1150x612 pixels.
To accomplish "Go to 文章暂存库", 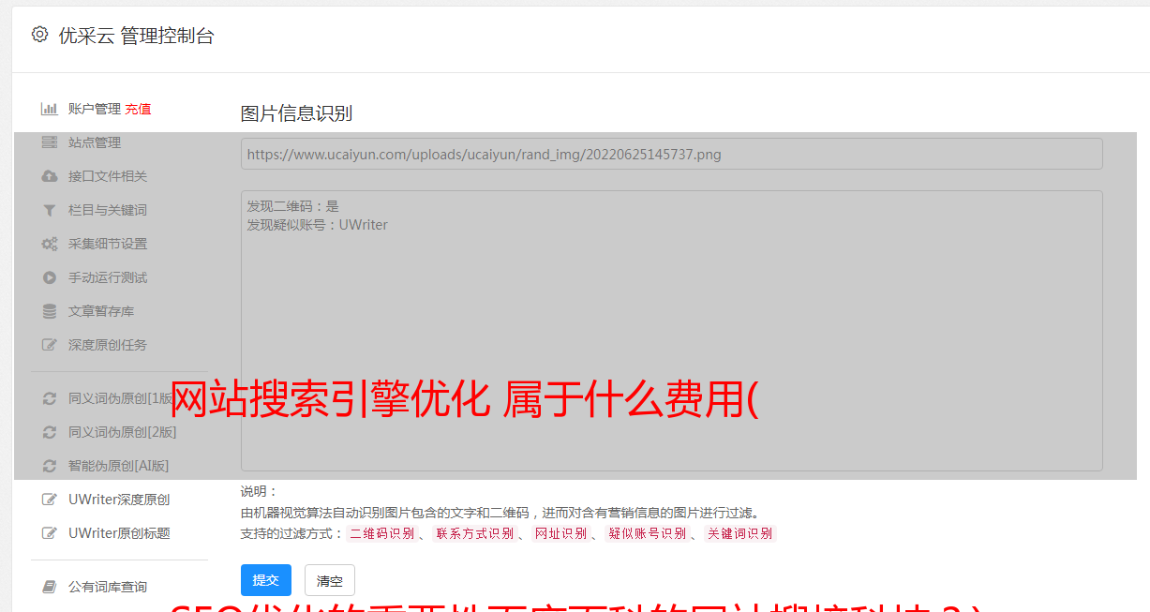I will pyautogui.click(x=101, y=311).
